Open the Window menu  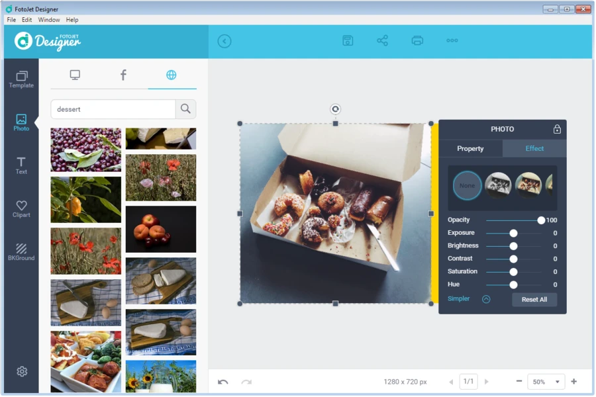coord(49,20)
